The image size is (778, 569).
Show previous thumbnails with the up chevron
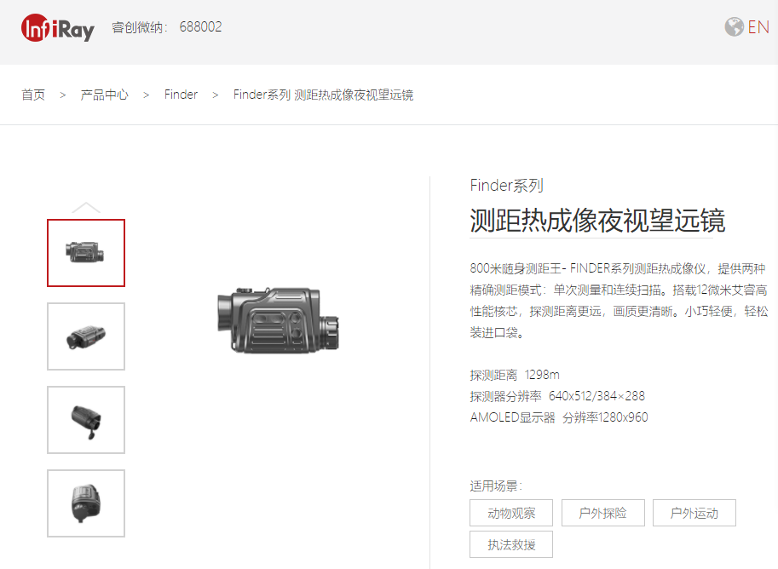pyautogui.click(x=86, y=207)
